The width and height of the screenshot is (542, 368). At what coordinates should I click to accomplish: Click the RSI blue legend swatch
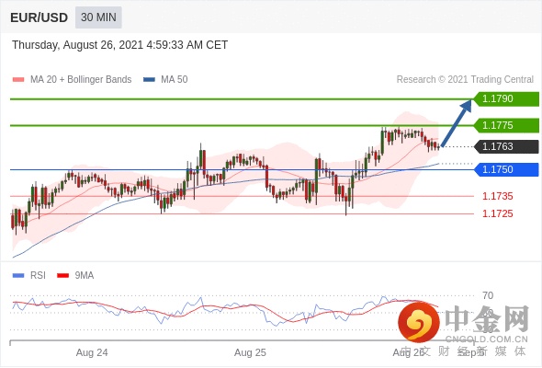(x=18, y=276)
